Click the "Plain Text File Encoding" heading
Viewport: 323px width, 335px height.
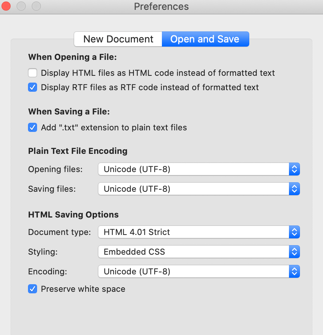pyautogui.click(x=78, y=151)
